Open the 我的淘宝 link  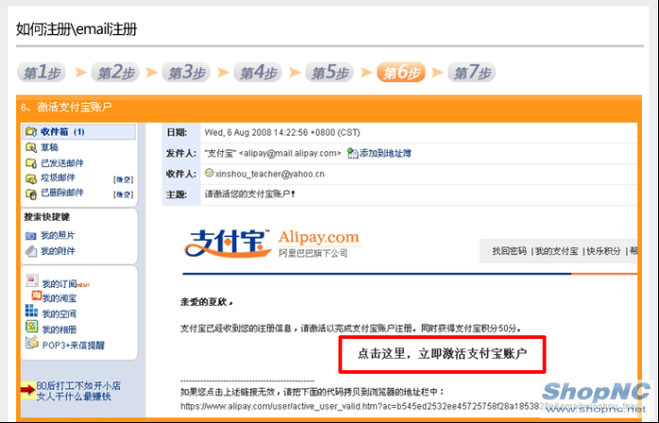pyautogui.click(x=60, y=298)
